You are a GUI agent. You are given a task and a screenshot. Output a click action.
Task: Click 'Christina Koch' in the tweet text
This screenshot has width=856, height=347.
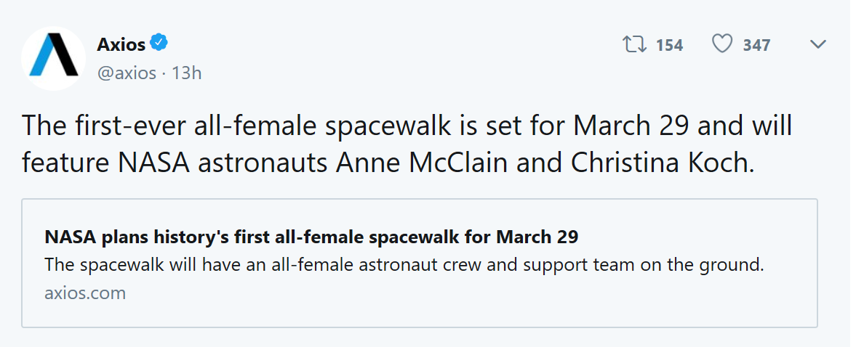coord(660,161)
